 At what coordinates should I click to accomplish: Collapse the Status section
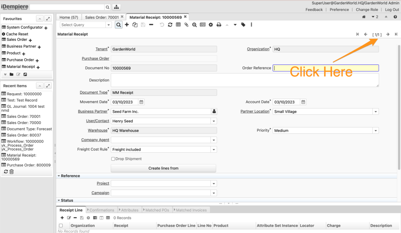point(59,200)
